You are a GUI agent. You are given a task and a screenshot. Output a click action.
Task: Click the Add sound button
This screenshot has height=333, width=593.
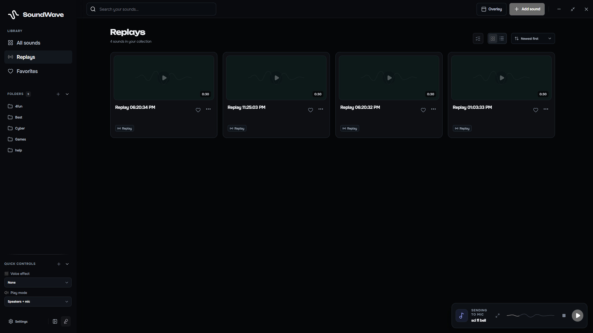pyautogui.click(x=527, y=9)
